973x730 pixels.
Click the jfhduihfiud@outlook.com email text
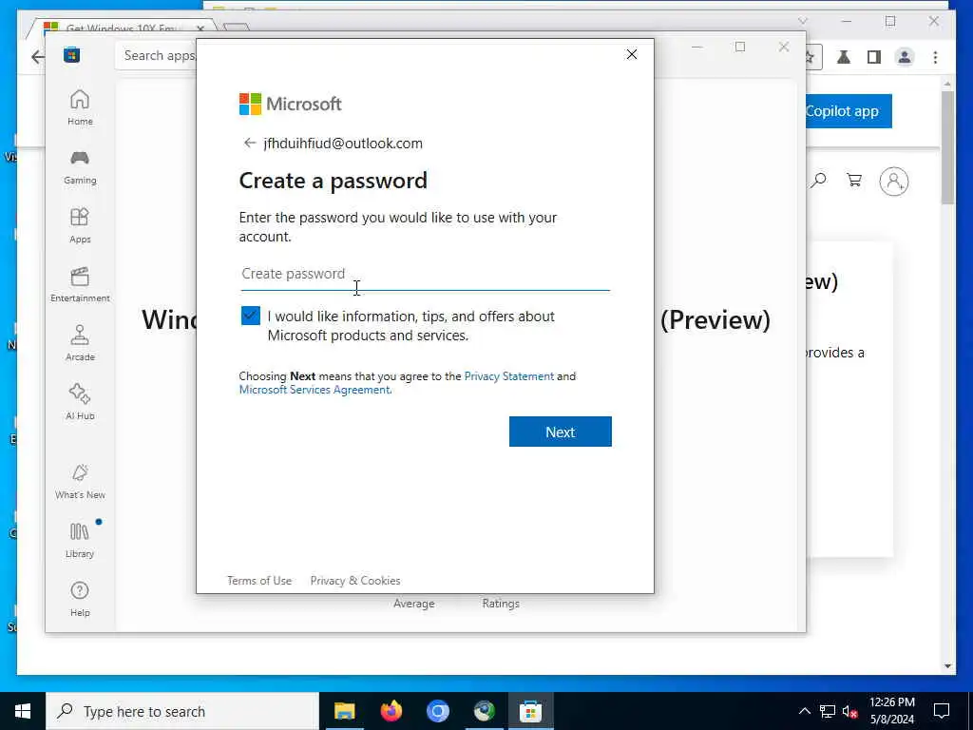click(x=343, y=144)
